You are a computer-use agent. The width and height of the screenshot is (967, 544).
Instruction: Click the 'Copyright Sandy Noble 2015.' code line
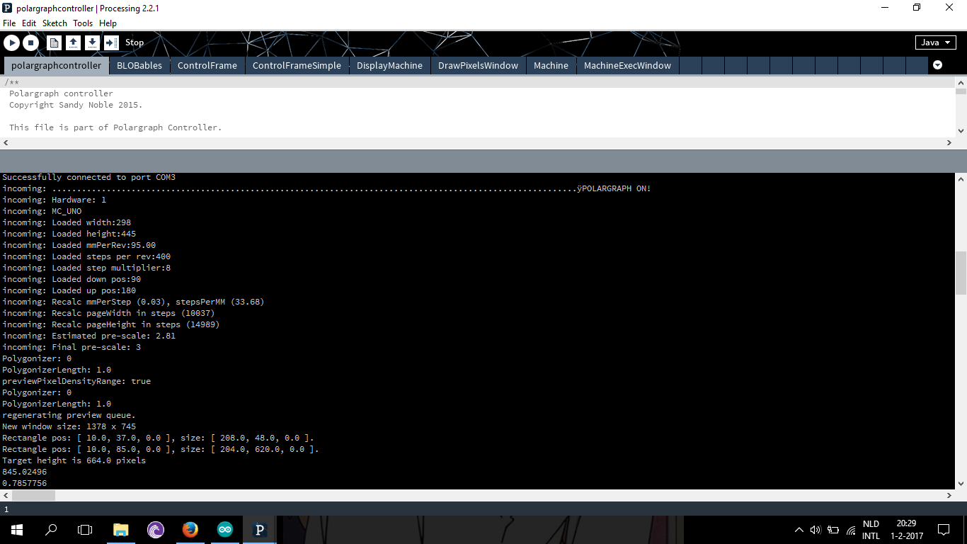pyautogui.click(x=76, y=105)
